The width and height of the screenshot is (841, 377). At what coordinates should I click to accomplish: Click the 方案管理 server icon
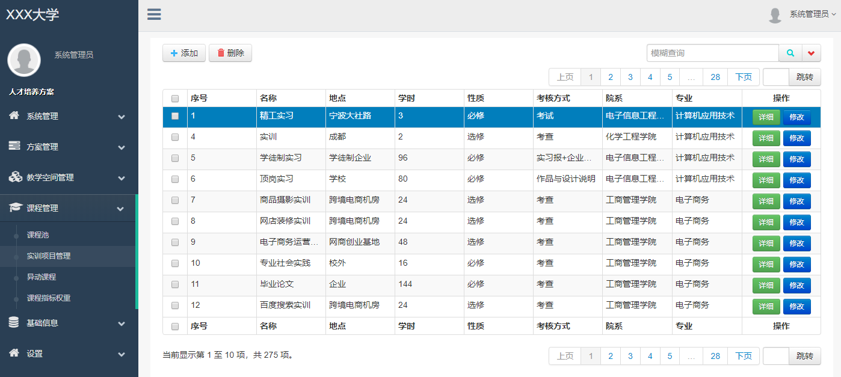pyautogui.click(x=14, y=146)
